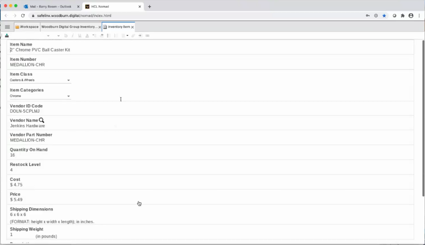Switch to Mail - Barry Rosen Outlook browser tab
This screenshot has width=425, height=245.
point(50,7)
